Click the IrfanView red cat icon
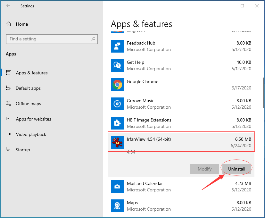 pos(117,142)
